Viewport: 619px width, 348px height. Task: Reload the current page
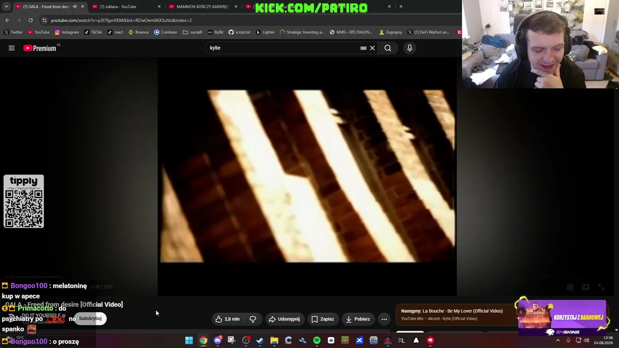click(30, 20)
